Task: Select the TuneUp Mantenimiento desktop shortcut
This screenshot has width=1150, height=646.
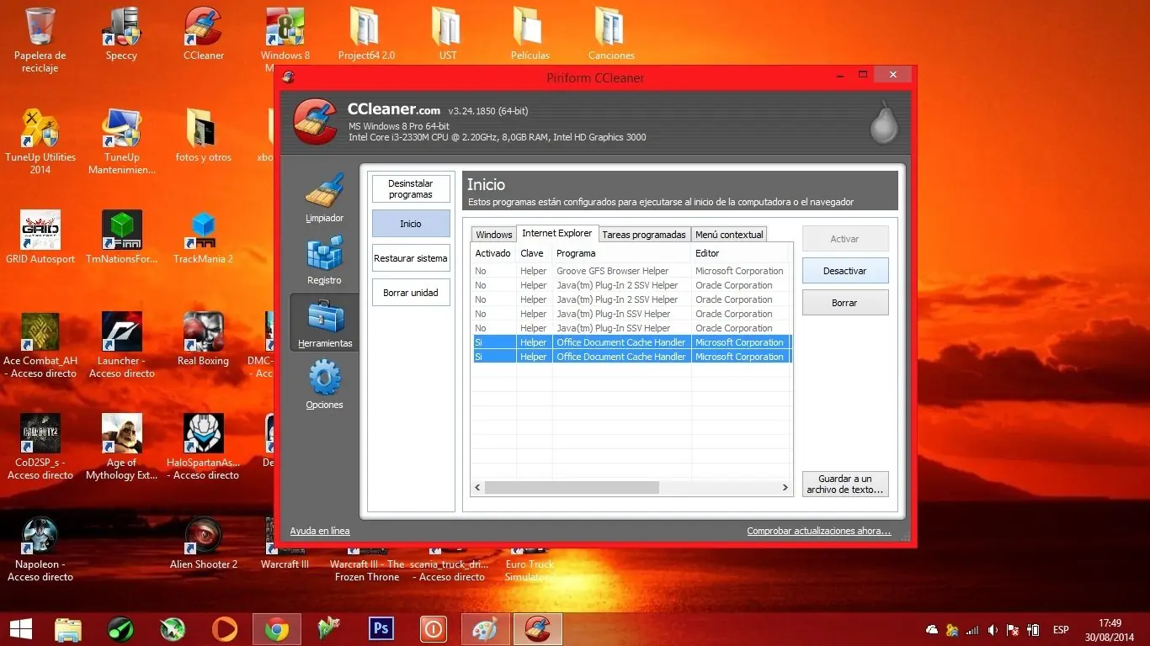Action: (122, 141)
